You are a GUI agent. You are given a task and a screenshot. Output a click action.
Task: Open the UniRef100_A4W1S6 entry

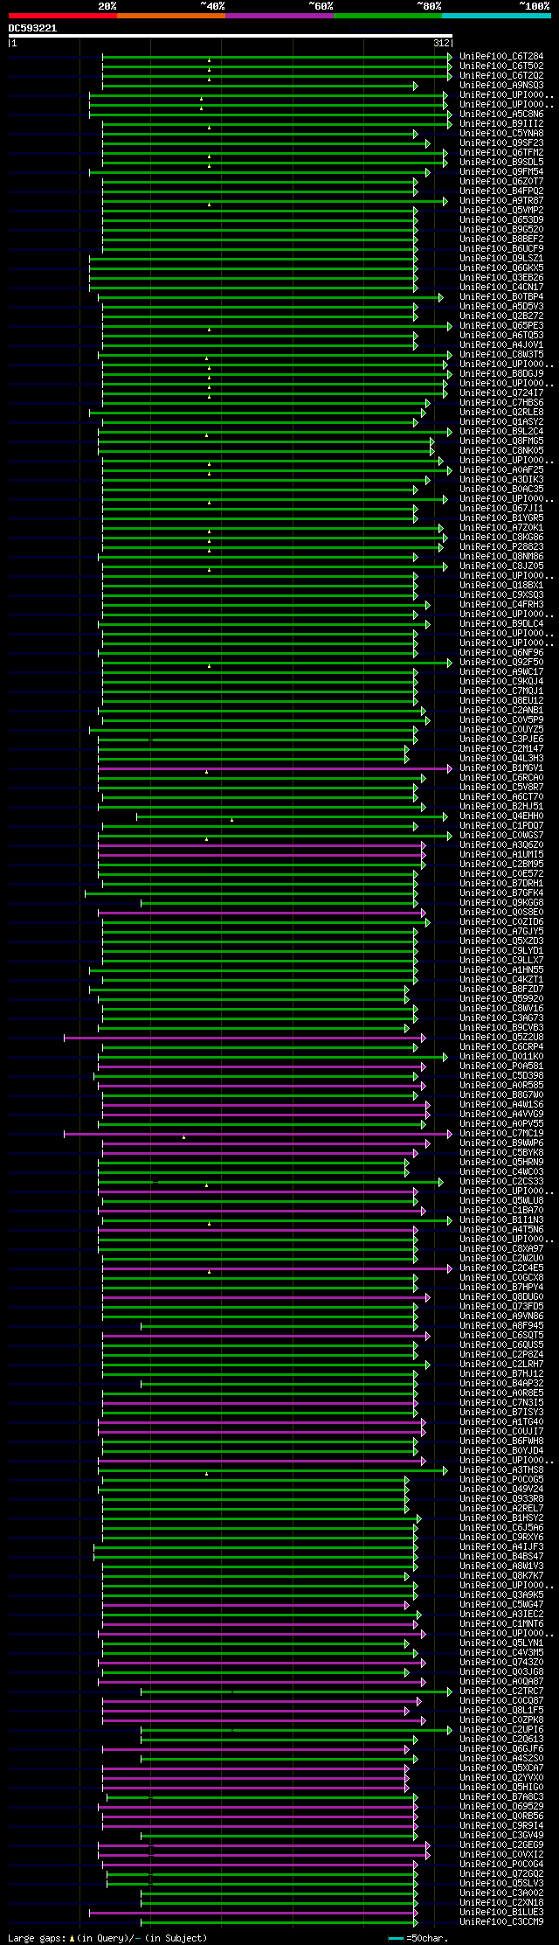click(x=501, y=1105)
